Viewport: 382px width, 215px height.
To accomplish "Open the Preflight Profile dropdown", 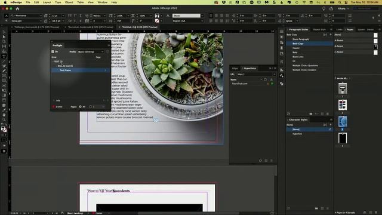I will pos(90,52).
